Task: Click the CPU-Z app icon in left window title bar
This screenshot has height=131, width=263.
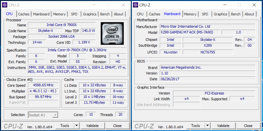Action: click(x=5, y=5)
